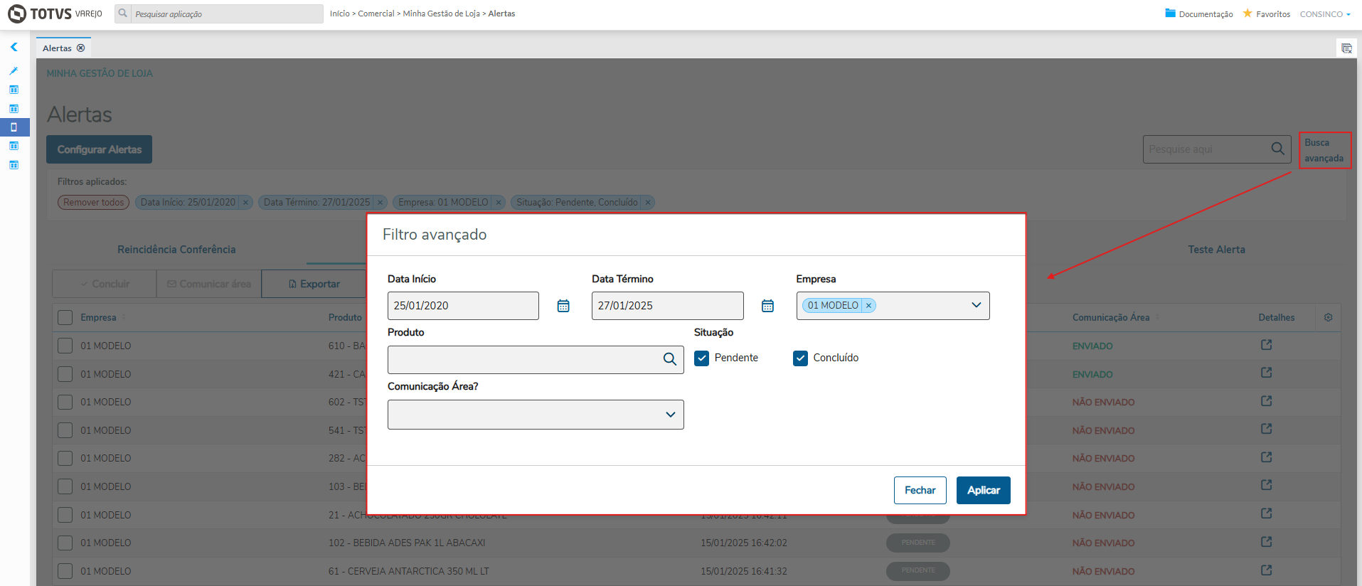Uncheck the Concluído checkbox
Screen dimensions: 1362x586
[x=800, y=358]
